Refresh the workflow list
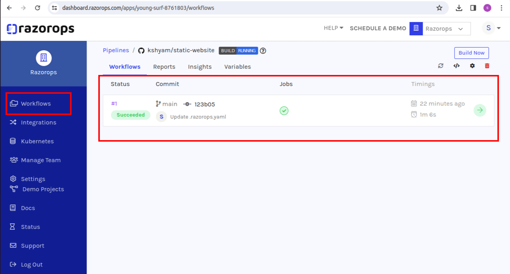The image size is (510, 274). point(440,66)
